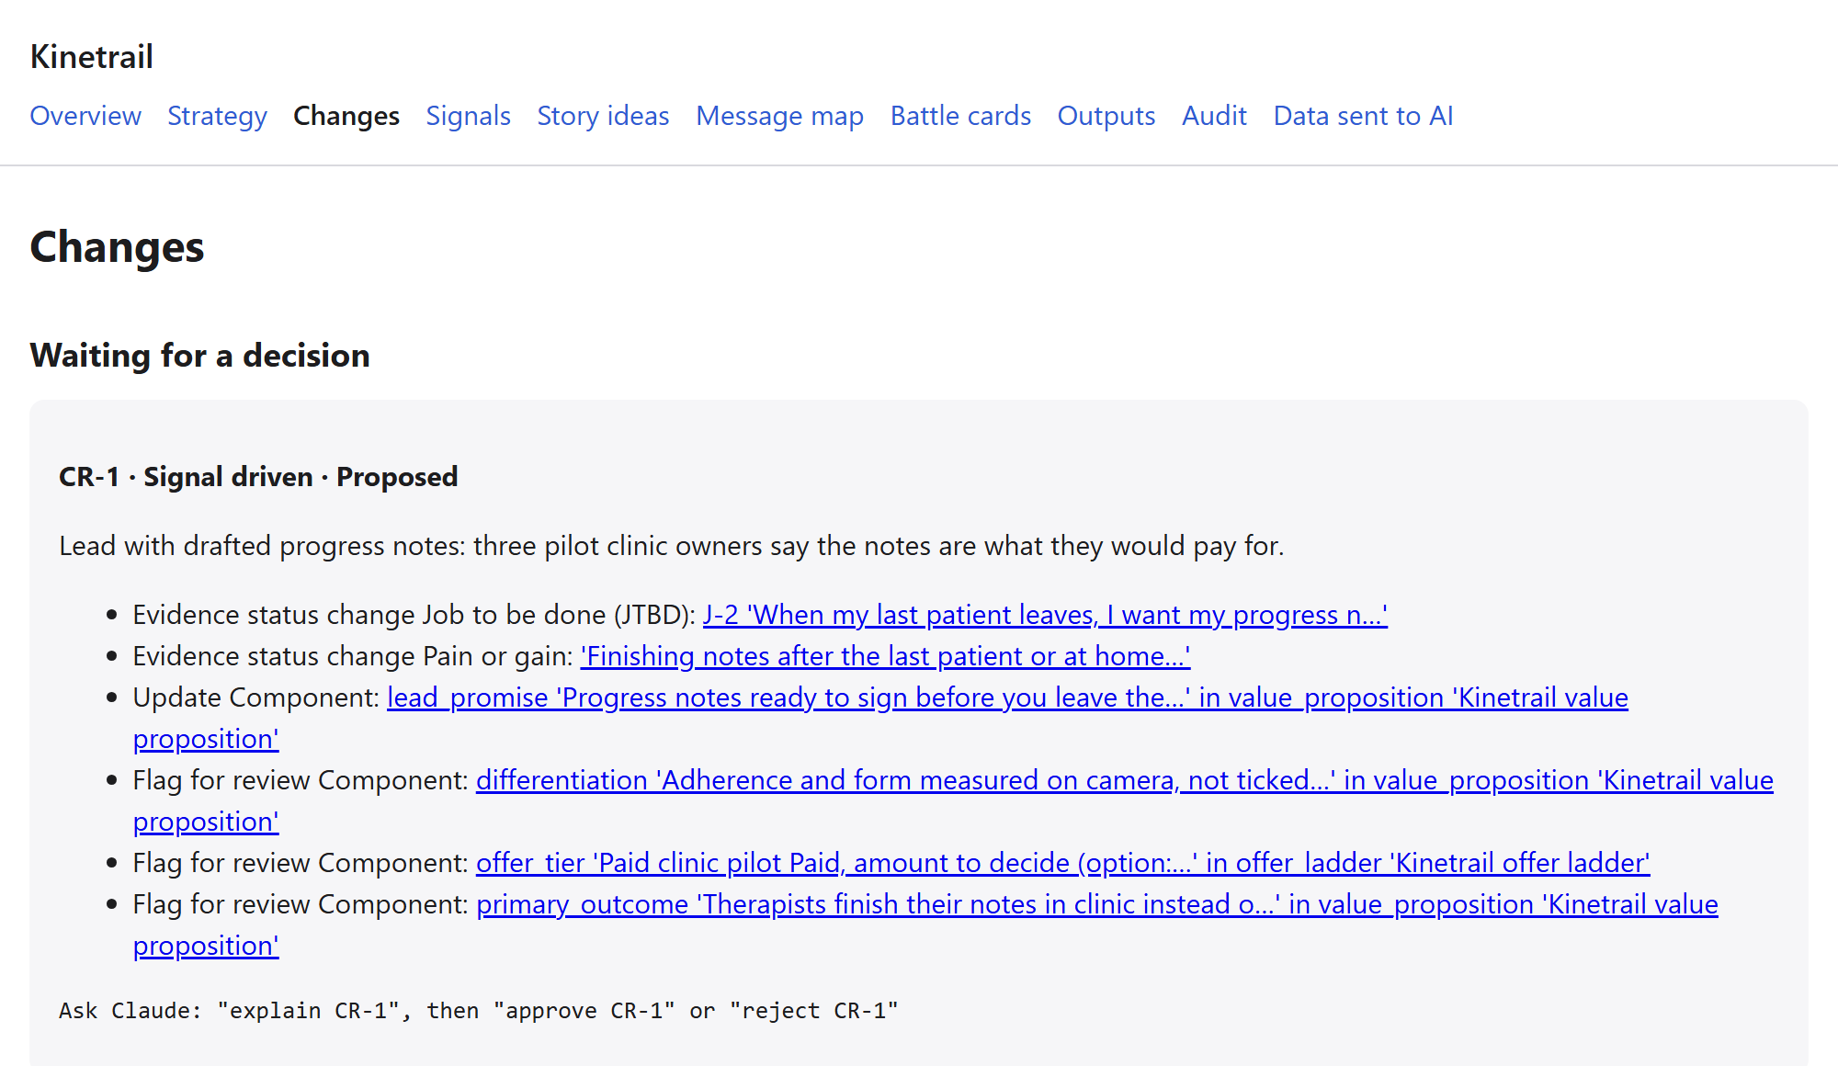Viewport: 1838px width, 1066px height.
Task: Open the Overview tab
Action: [85, 116]
